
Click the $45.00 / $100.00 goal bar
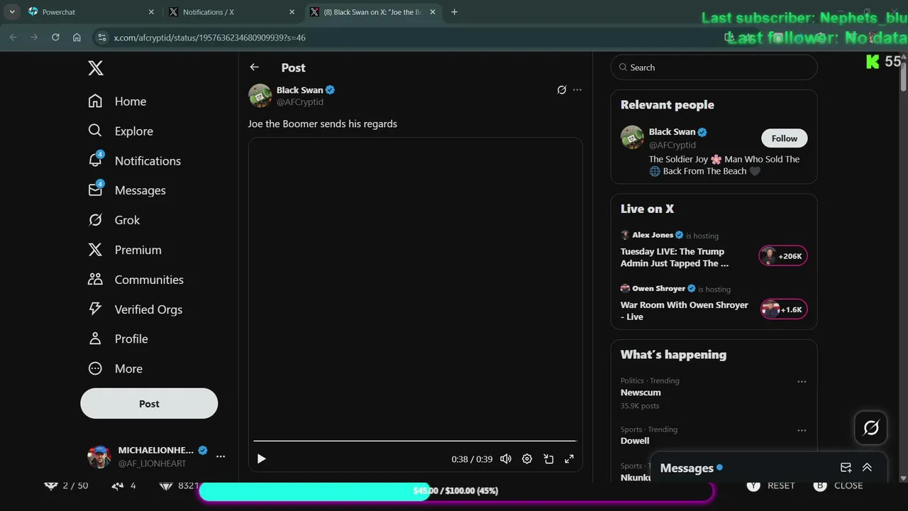tap(456, 491)
